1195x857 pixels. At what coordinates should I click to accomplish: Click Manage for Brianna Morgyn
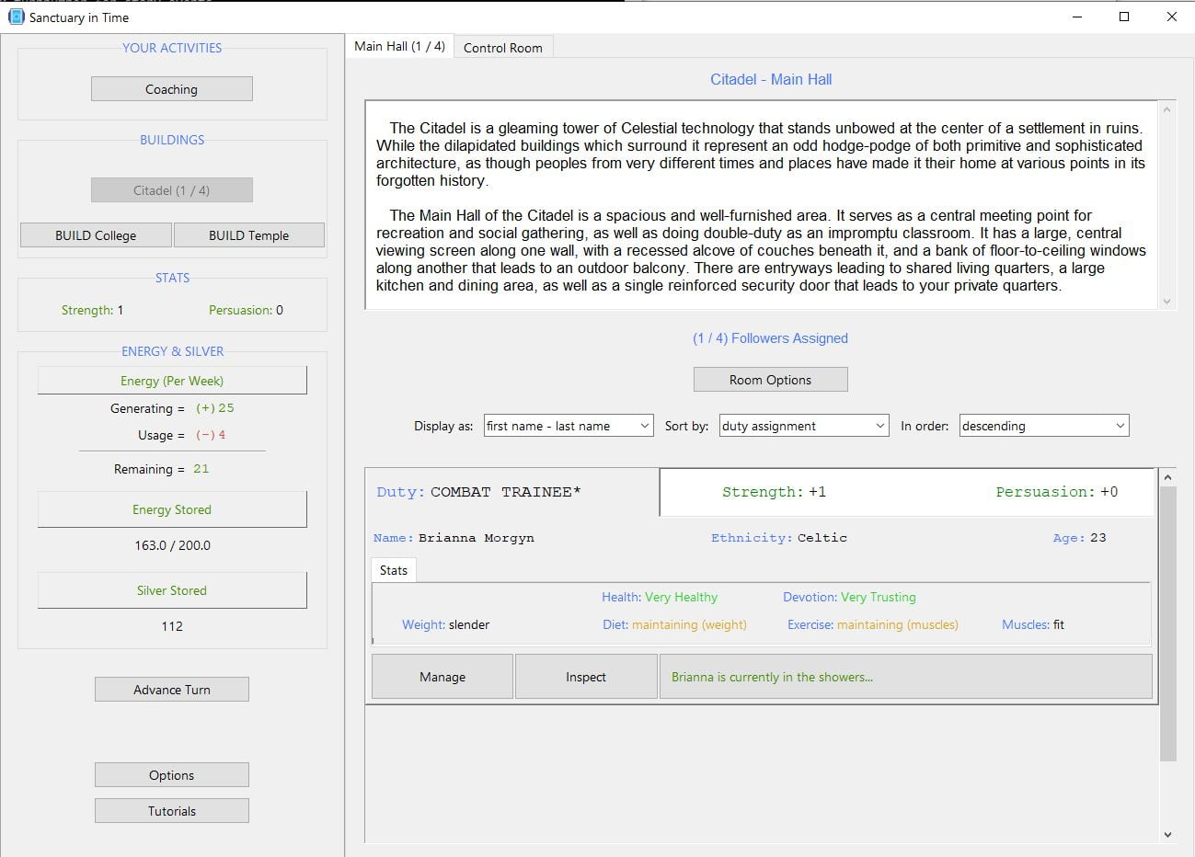pos(442,677)
